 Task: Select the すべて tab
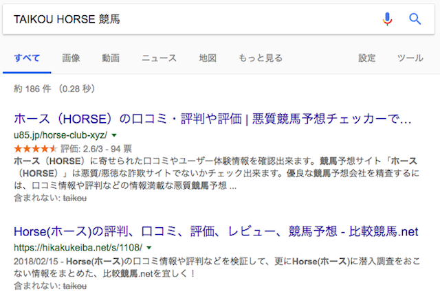point(27,58)
